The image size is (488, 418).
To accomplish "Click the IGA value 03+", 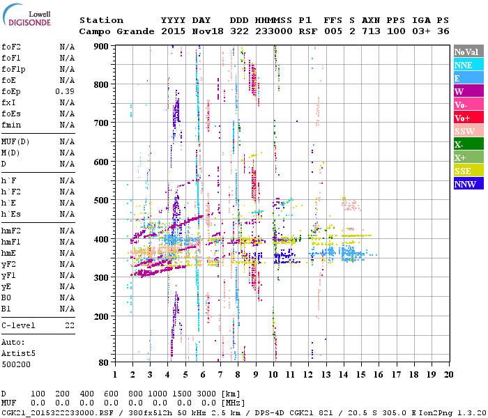I will [421, 31].
